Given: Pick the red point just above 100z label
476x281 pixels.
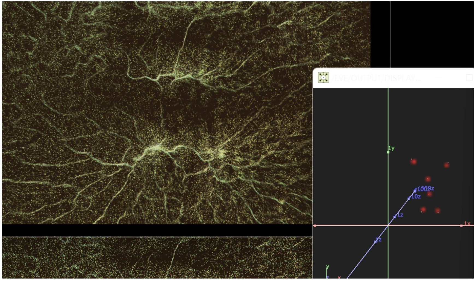Looking at the screenshot, I should (428, 179).
